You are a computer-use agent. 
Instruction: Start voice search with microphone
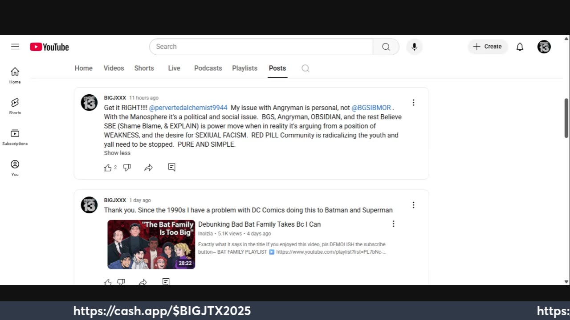pyautogui.click(x=414, y=47)
